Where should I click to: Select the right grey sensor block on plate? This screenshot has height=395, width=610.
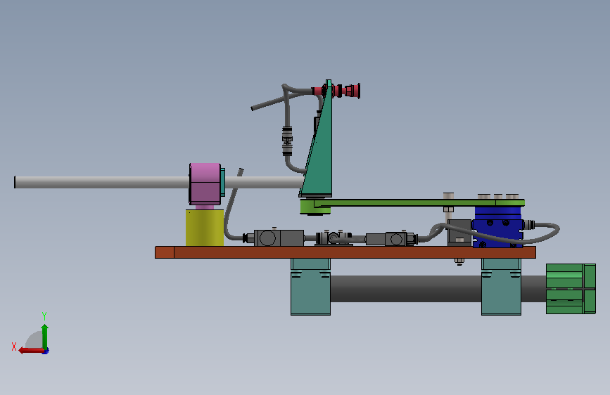pos(391,239)
